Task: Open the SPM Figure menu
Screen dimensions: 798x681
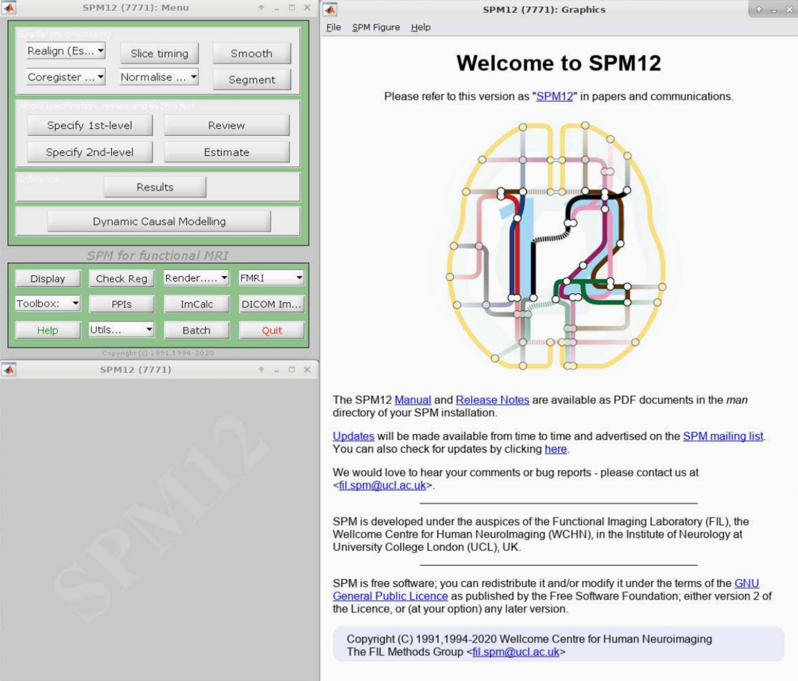Action: tap(376, 27)
